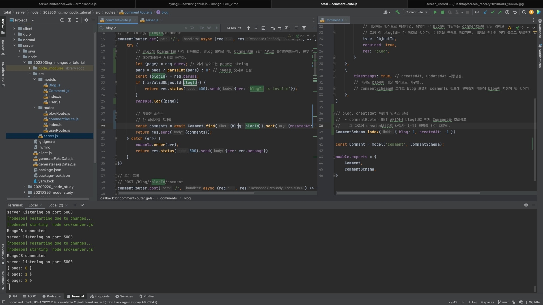Build project using the hammer icon
The image size is (543, 305).
pos(397,12)
